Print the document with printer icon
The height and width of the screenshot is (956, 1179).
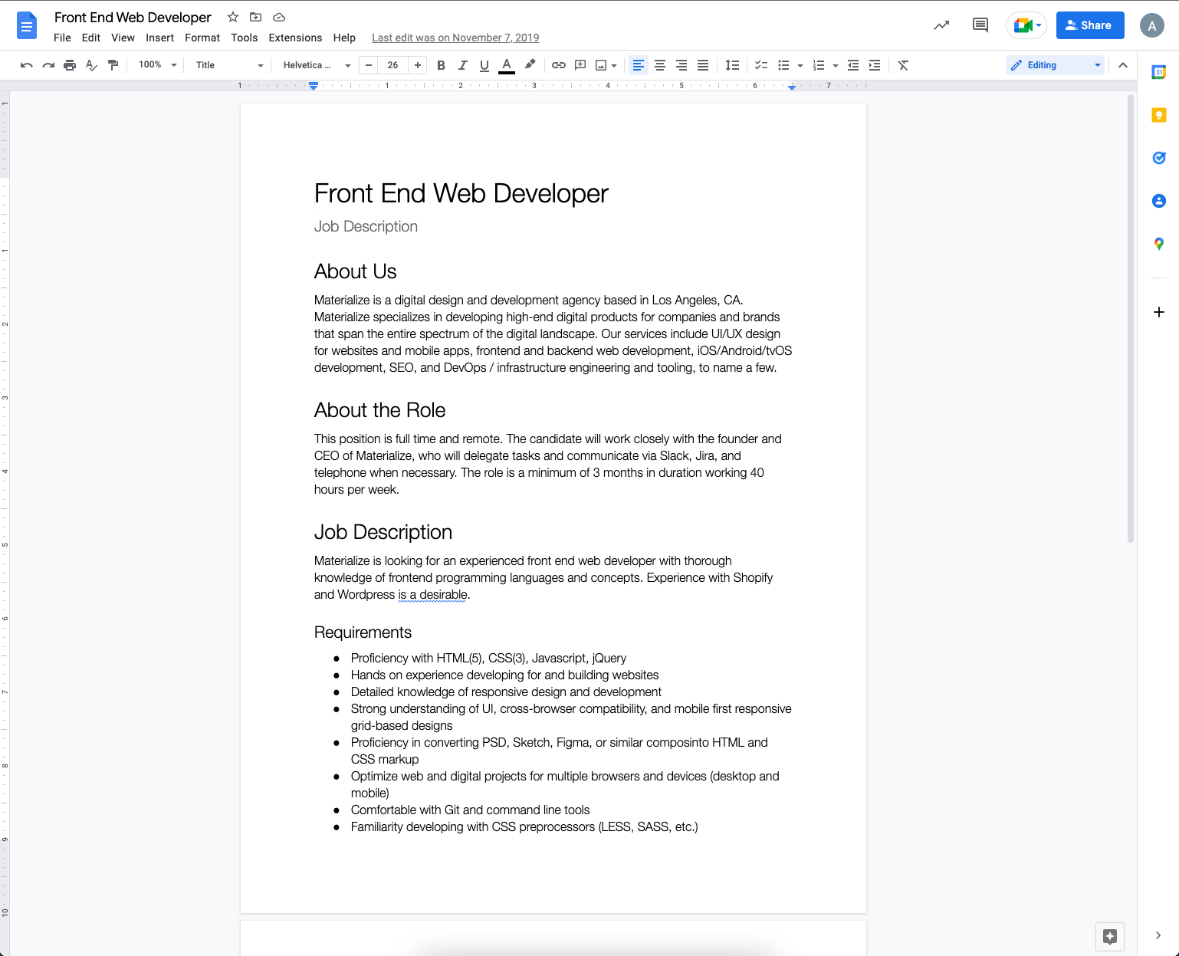70,65
